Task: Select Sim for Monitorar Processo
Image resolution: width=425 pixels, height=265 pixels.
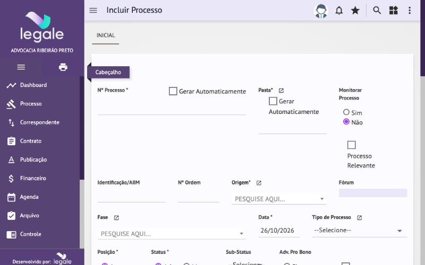Action: coord(346,112)
